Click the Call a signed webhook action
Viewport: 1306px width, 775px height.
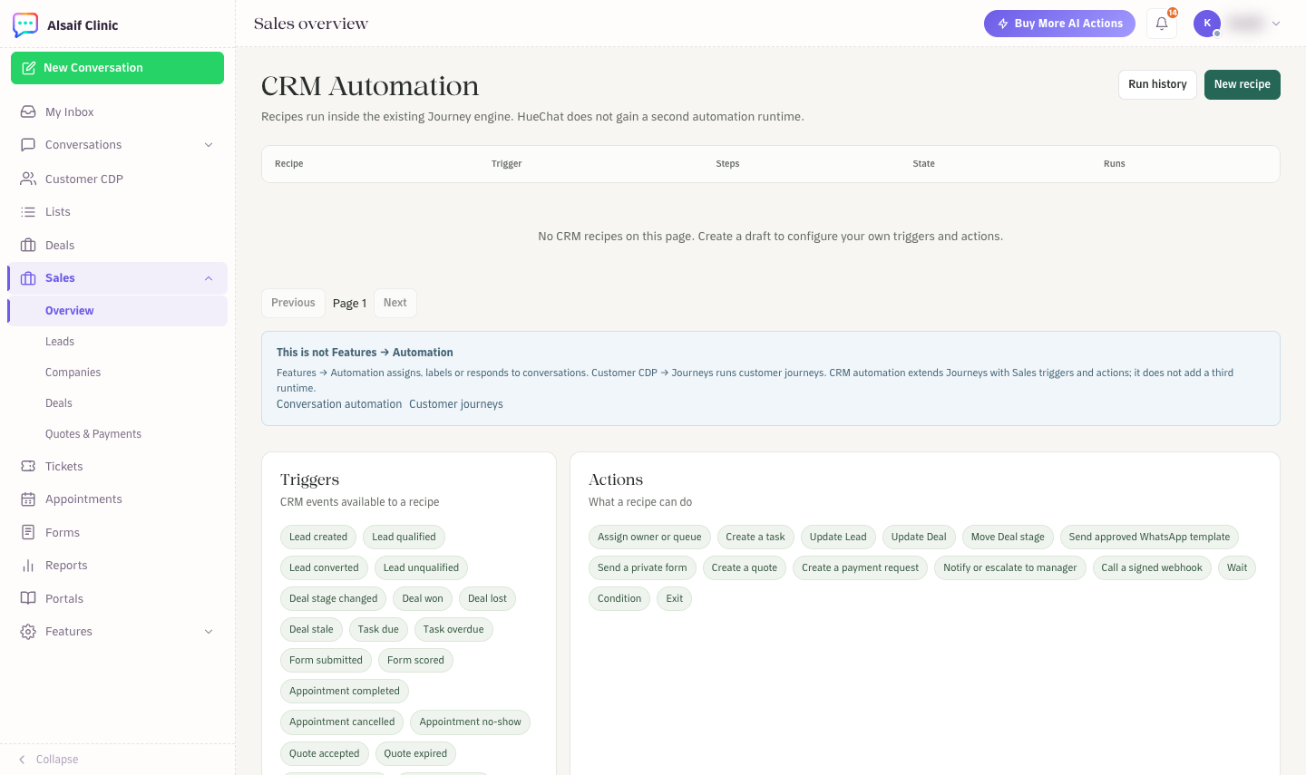click(x=1152, y=567)
